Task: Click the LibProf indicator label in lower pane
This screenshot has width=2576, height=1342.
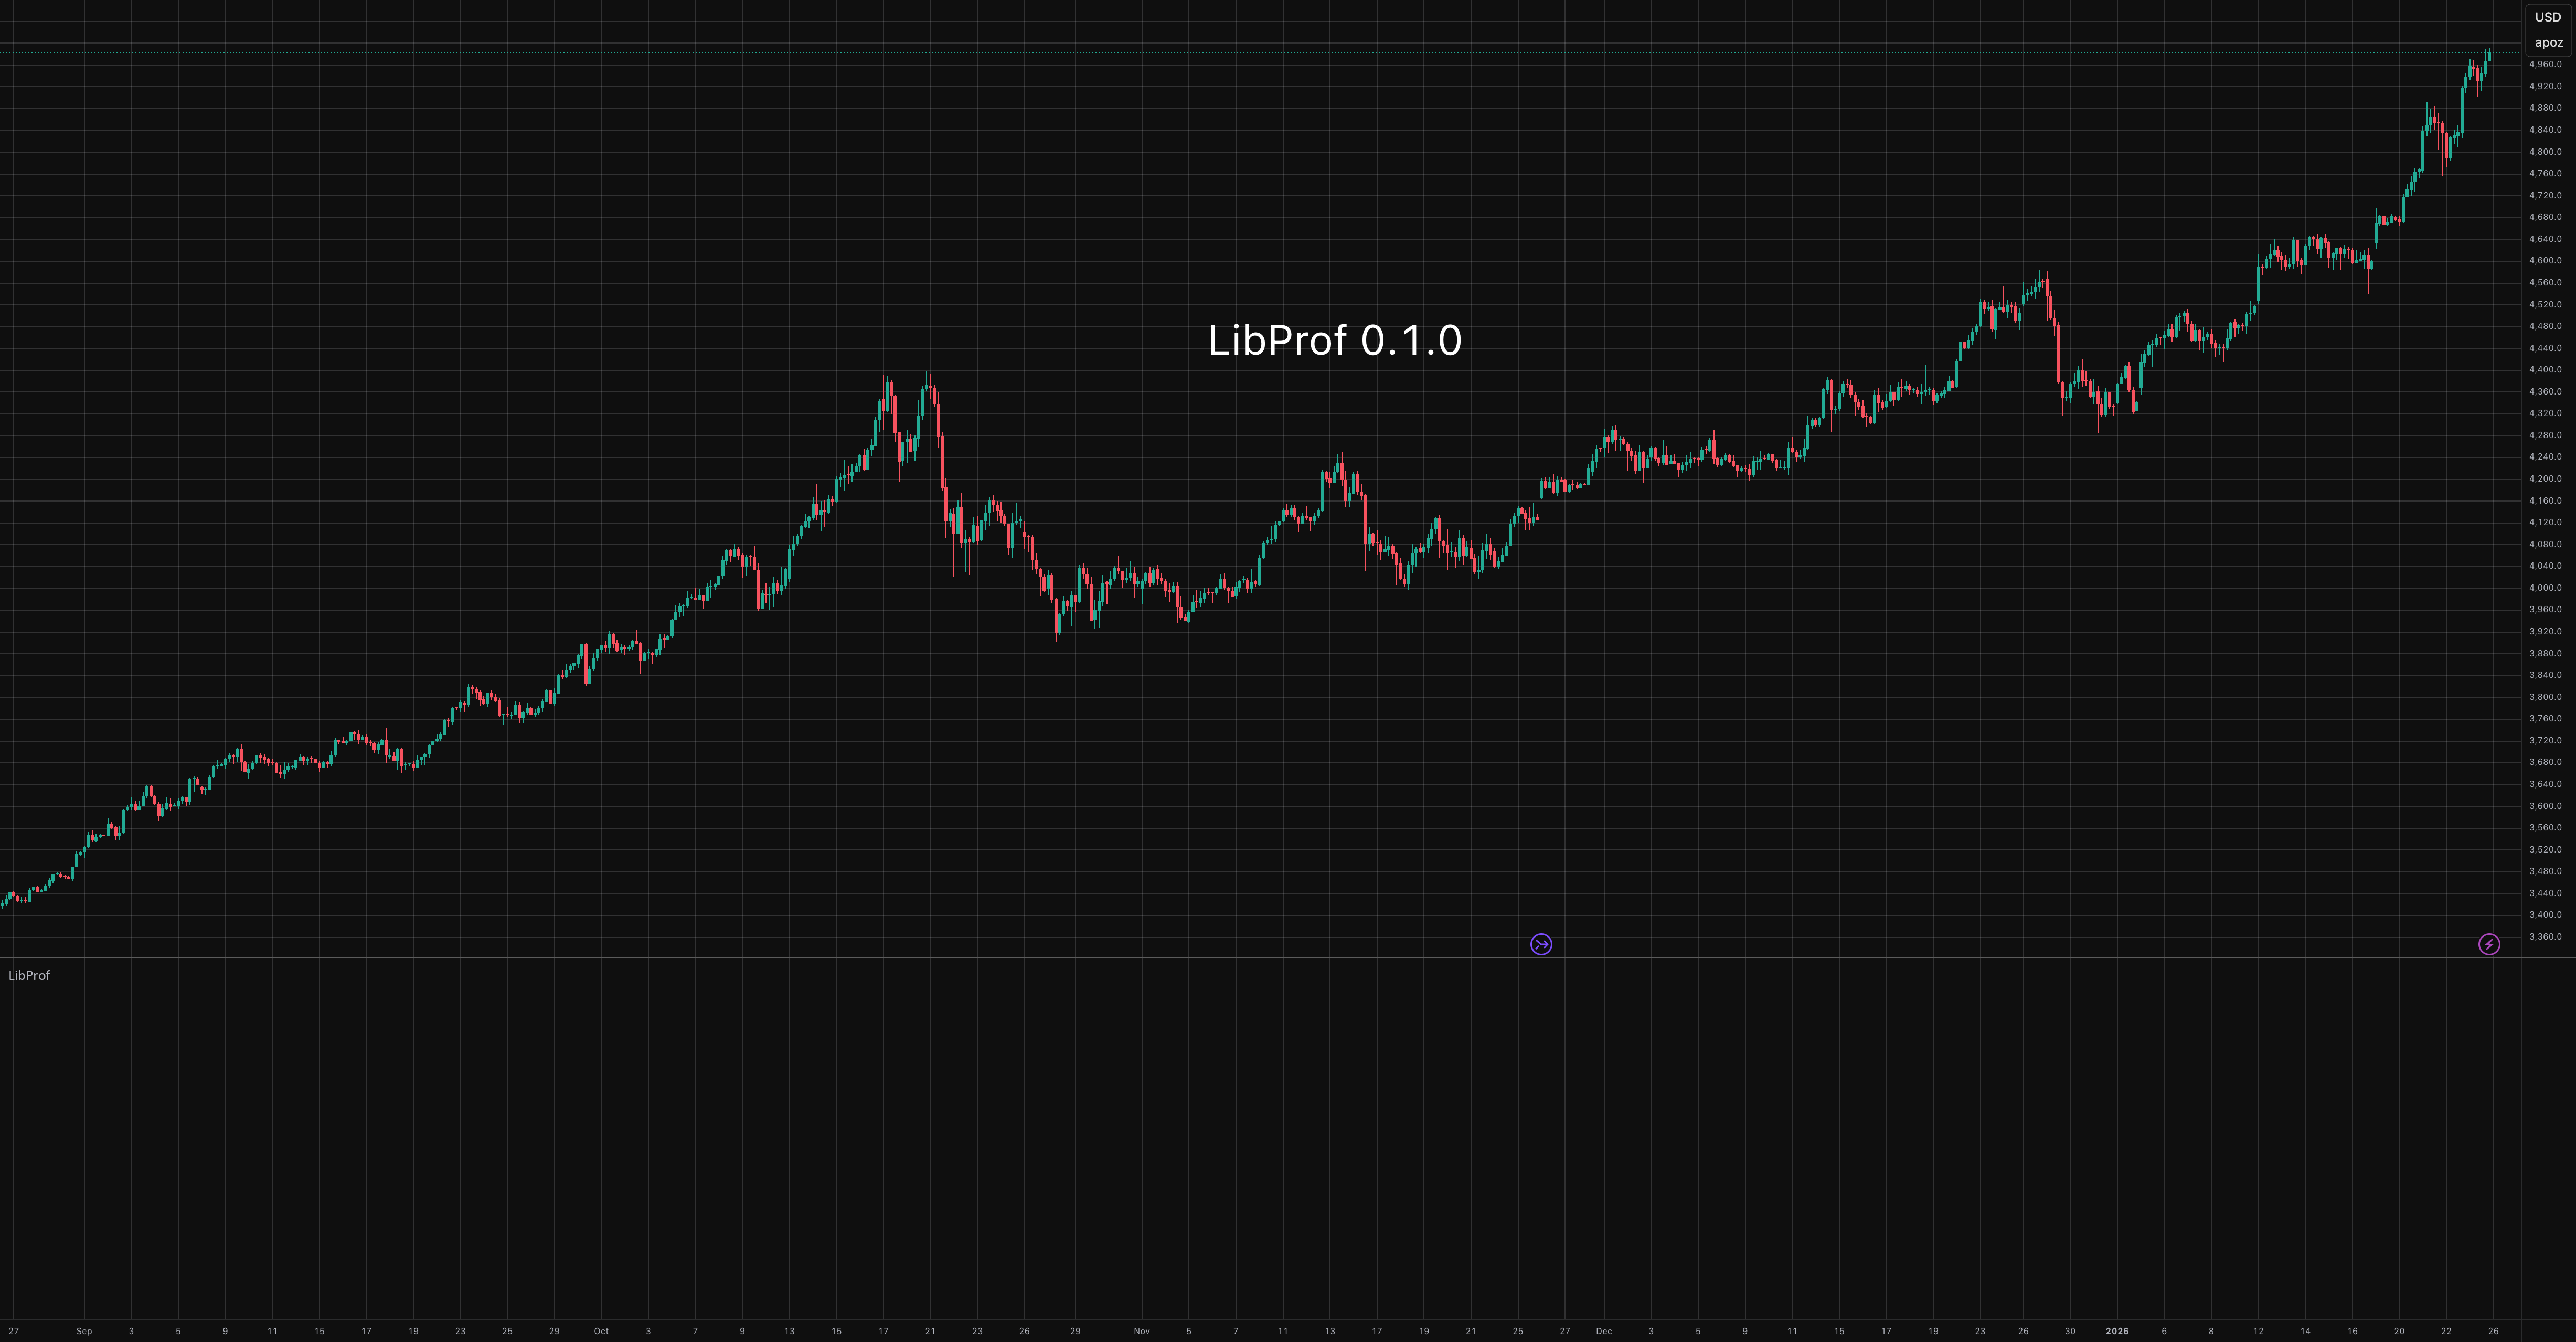Action: pyautogui.click(x=29, y=976)
